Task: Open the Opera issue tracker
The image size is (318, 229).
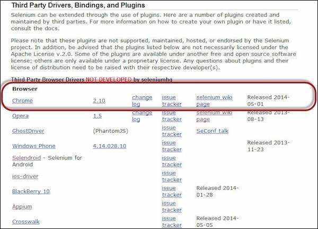Action: coord(172,116)
